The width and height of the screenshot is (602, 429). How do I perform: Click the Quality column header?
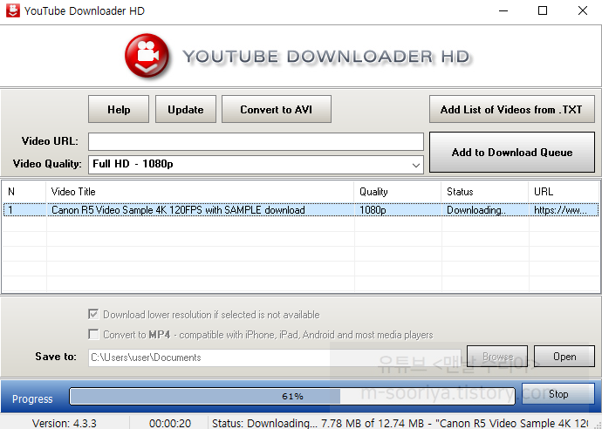397,192
